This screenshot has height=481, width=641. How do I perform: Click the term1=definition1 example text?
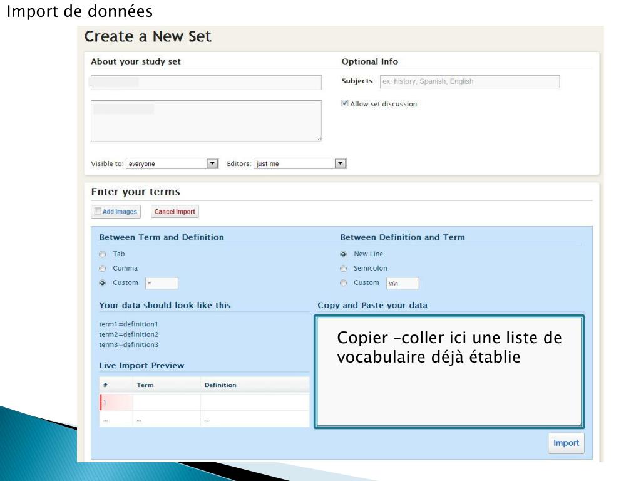128,324
